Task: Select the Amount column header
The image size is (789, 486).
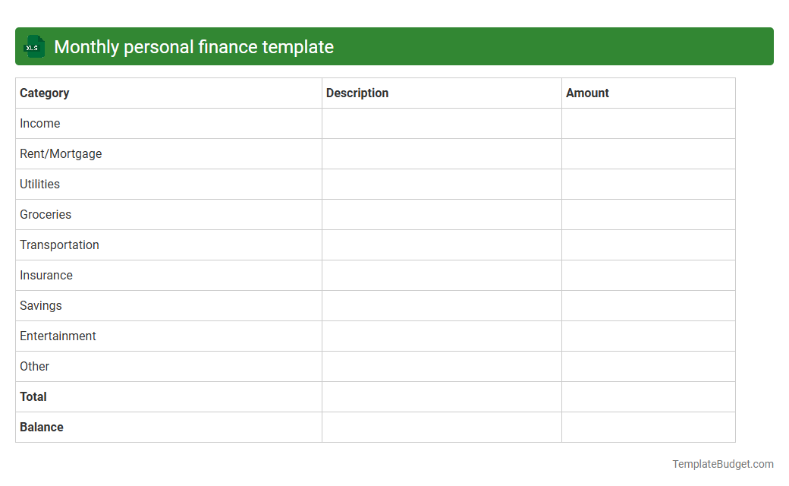Action: pos(587,93)
